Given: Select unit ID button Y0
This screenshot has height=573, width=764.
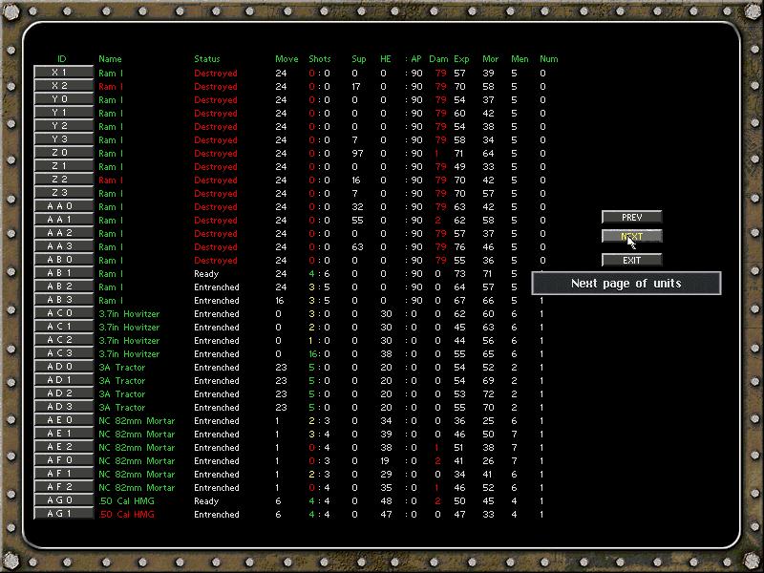Looking at the screenshot, I should click(x=65, y=98).
